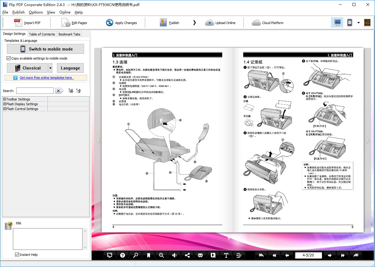
Task: Go to next page arrow in toolbar
Action: click(x=330, y=255)
